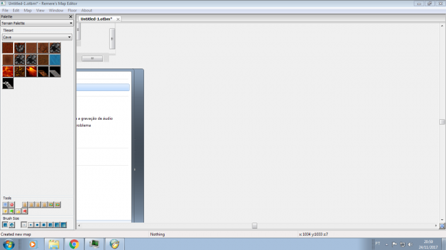Viewport: 446px width, 250px height.
Task: Set brush size to the second size
Action: (30, 225)
